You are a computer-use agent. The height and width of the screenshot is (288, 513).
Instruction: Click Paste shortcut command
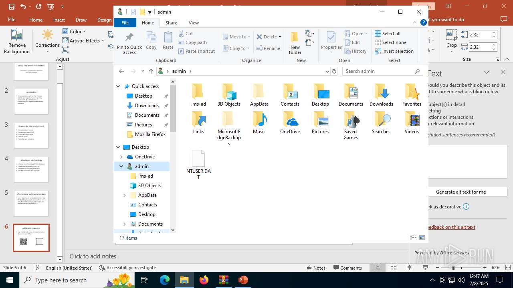(x=196, y=51)
